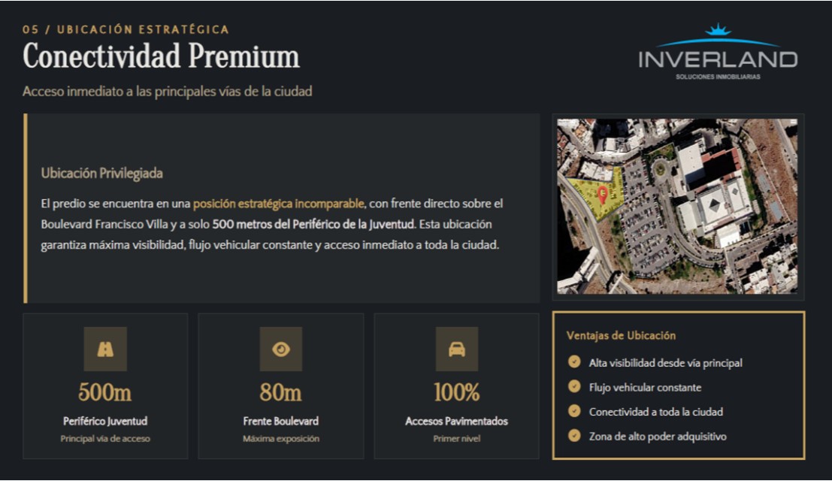Image resolution: width=832 pixels, height=481 pixels.
Task: Click checkmark beside Zona de alto poder adquisitivo
Action: 574,436
